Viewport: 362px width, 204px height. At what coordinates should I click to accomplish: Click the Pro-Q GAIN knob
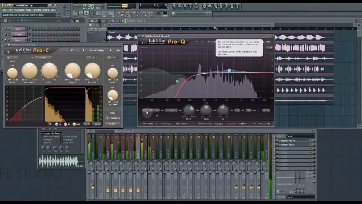tap(206, 110)
